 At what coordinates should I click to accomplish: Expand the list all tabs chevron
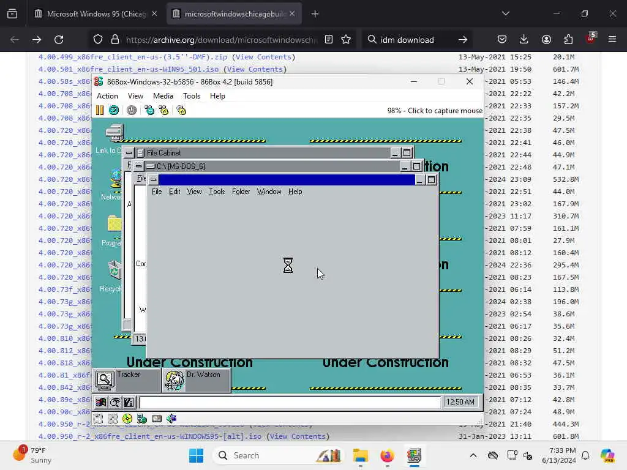(506, 13)
